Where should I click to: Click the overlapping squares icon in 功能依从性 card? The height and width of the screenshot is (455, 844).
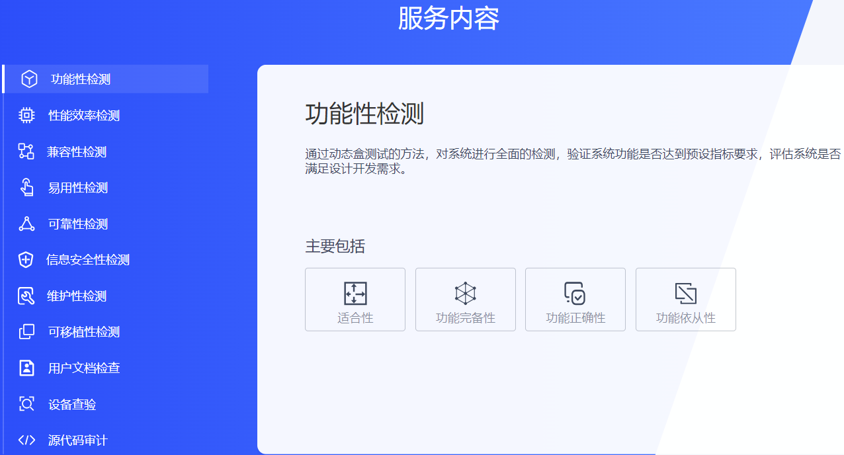(686, 293)
